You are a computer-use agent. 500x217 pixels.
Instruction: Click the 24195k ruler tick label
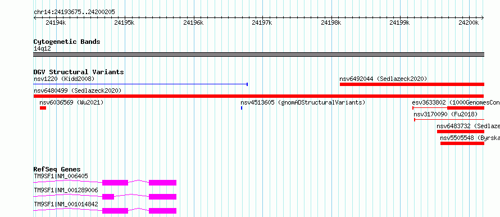(124, 22)
